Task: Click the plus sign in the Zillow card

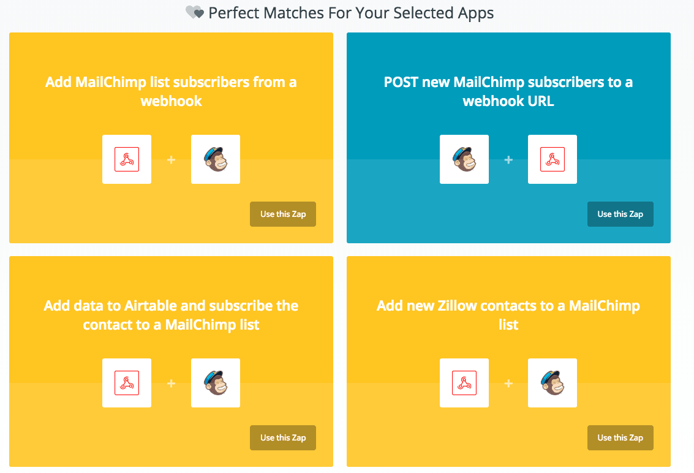Action: point(508,384)
